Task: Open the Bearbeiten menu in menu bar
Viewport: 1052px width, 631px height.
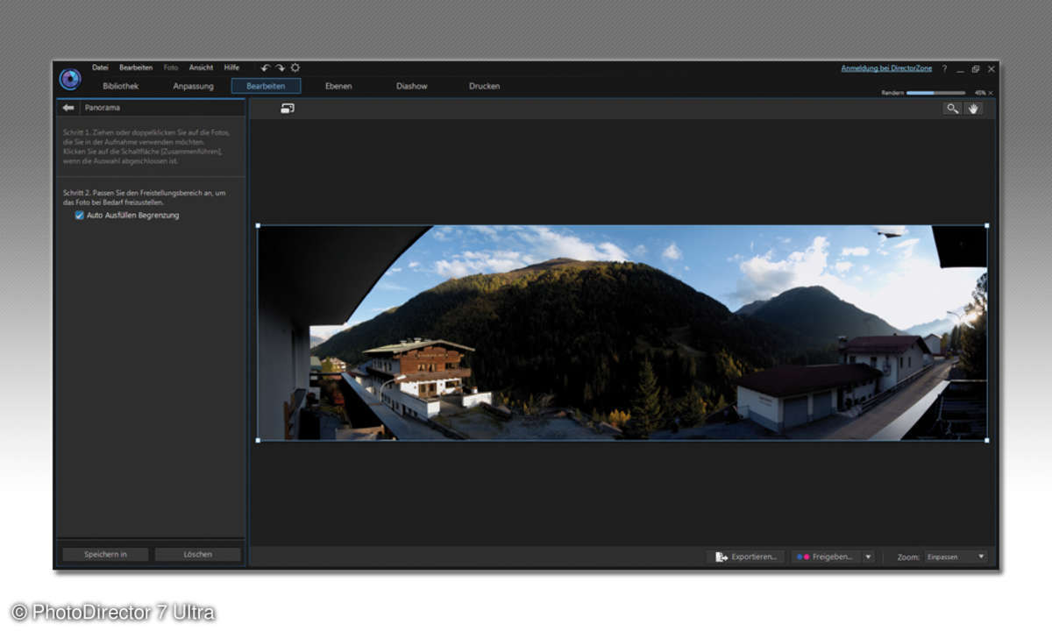Action: tap(136, 67)
